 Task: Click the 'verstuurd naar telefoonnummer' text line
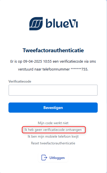44,69
